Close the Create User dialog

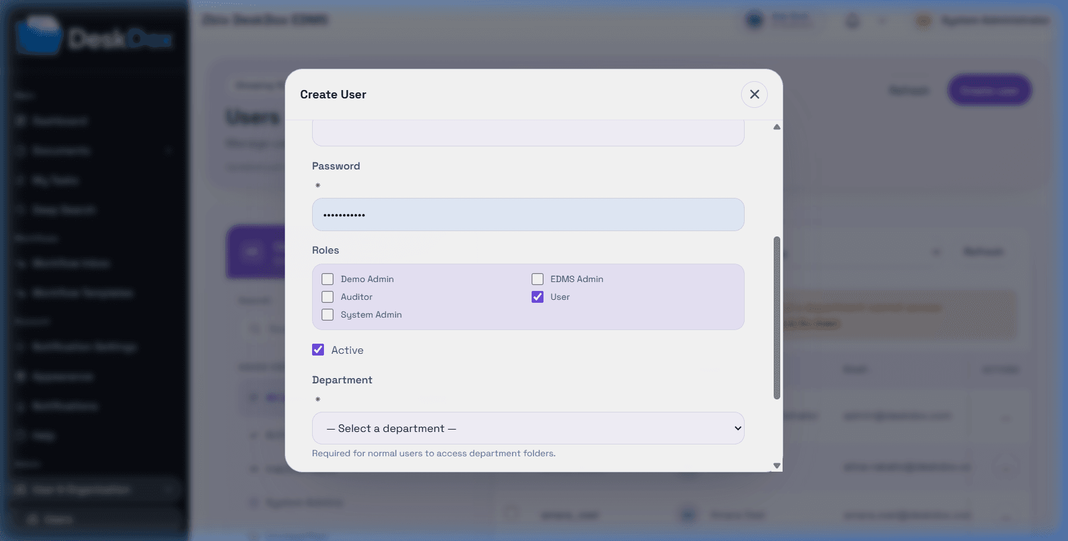point(754,94)
